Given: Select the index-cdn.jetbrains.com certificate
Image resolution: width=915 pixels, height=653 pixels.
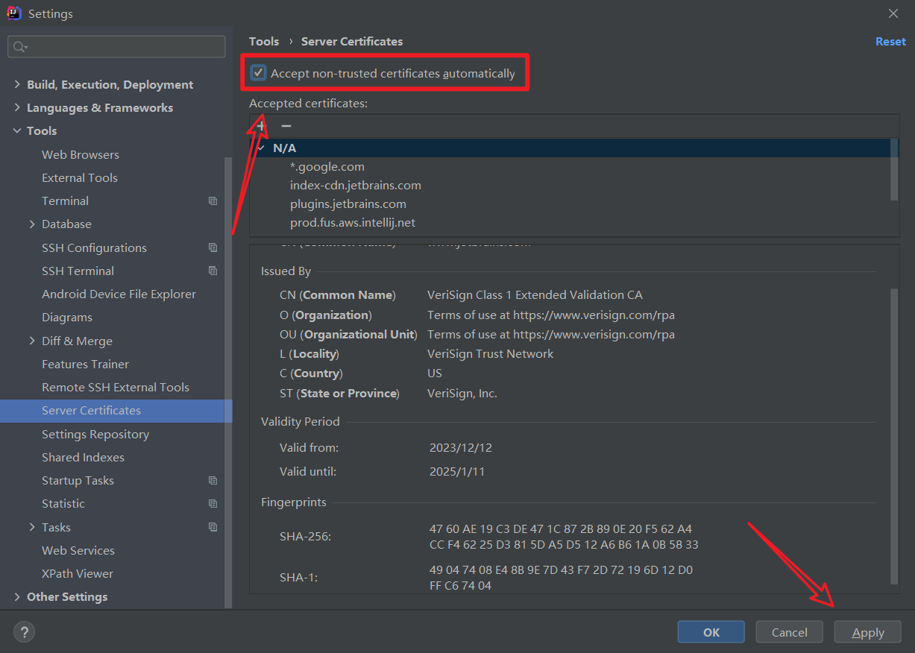Looking at the screenshot, I should [x=356, y=185].
